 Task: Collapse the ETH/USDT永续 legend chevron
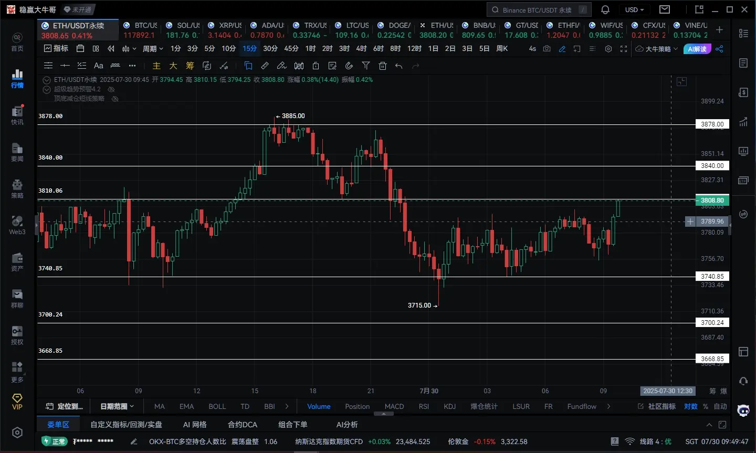(x=47, y=80)
